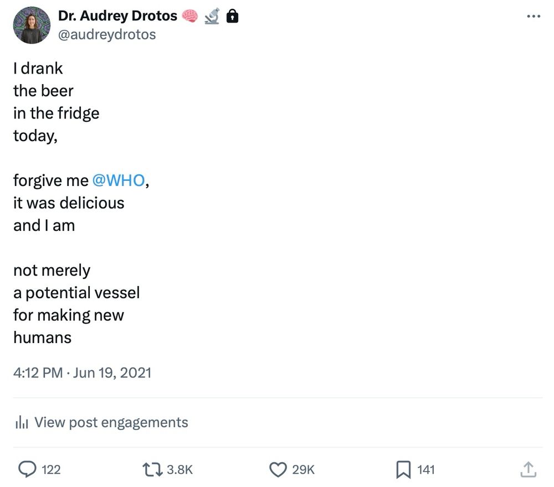554x487 pixels.
Task: Click the 29K likes count
Action: pyautogui.click(x=303, y=470)
